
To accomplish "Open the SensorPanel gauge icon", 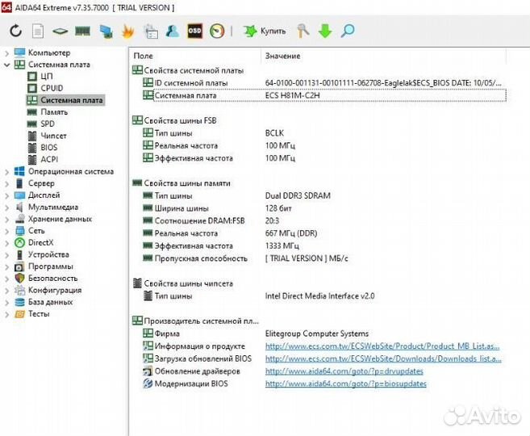I will (x=217, y=31).
